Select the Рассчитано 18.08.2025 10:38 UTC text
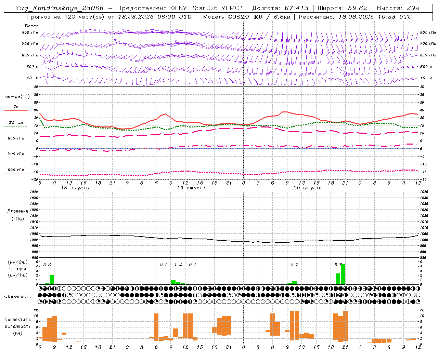The image size is (438, 350). [355, 17]
